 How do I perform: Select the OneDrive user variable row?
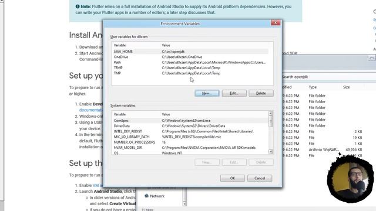point(190,57)
